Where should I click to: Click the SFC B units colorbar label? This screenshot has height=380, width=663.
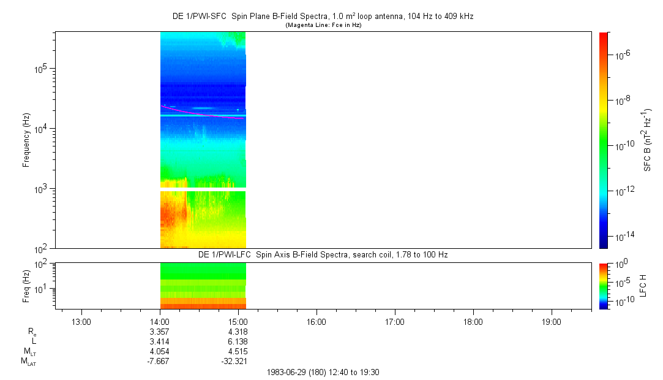(x=647, y=140)
